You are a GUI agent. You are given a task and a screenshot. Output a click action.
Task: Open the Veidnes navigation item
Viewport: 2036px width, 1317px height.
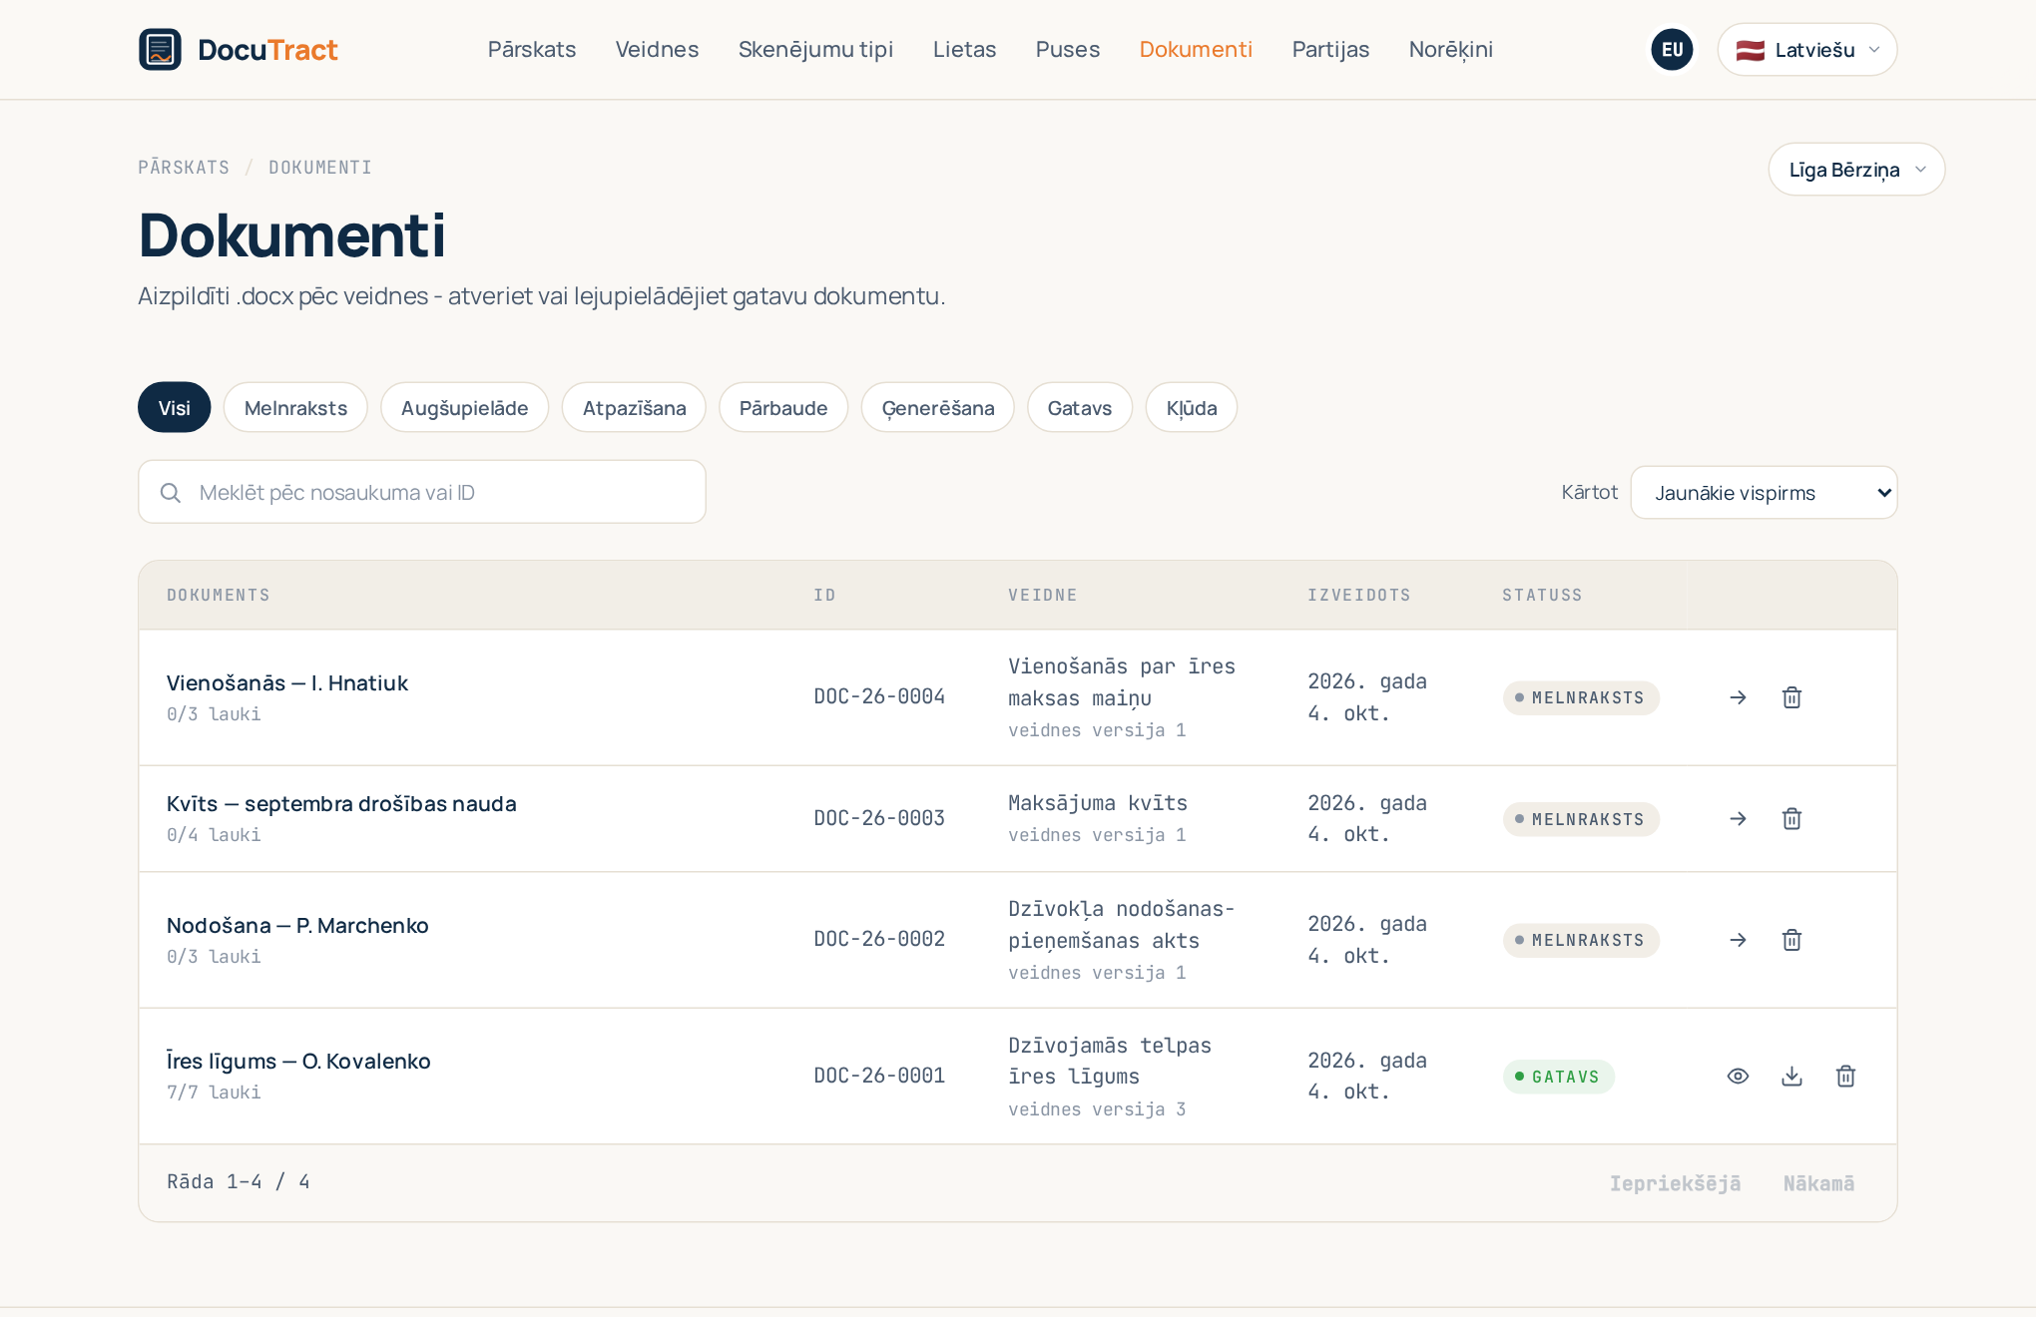(657, 49)
